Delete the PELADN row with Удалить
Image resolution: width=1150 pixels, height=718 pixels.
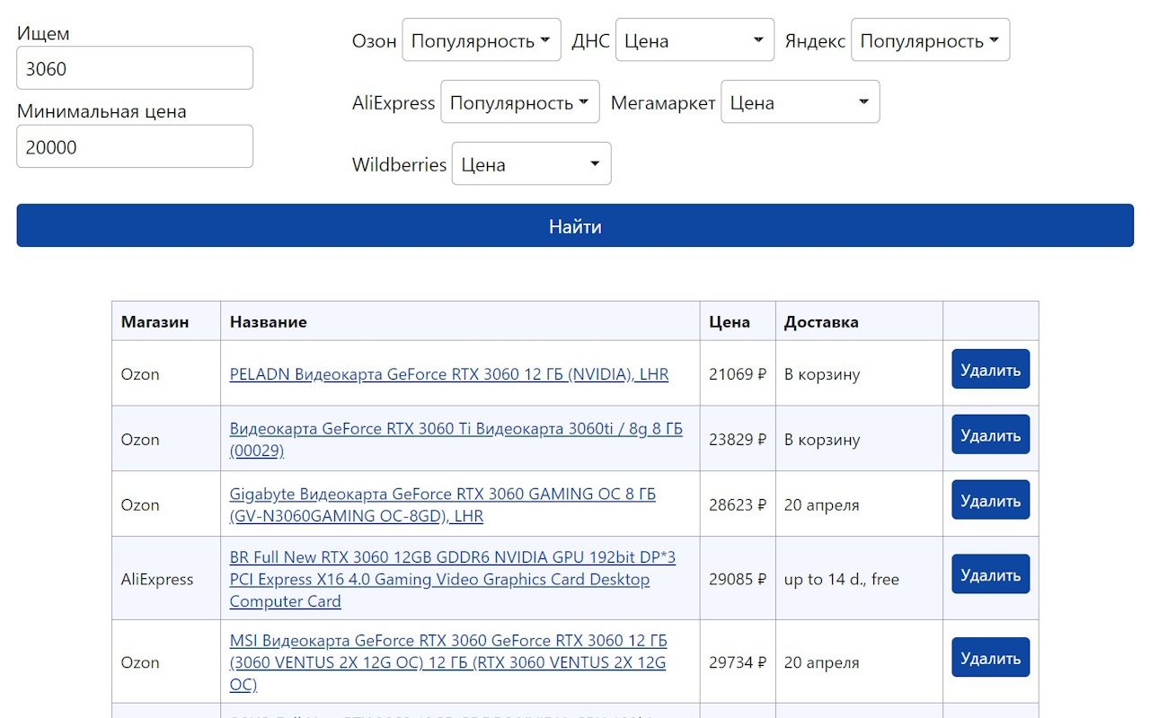click(x=991, y=370)
